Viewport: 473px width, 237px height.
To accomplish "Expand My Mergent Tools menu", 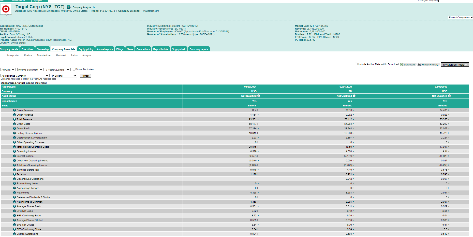I will coord(455,65).
